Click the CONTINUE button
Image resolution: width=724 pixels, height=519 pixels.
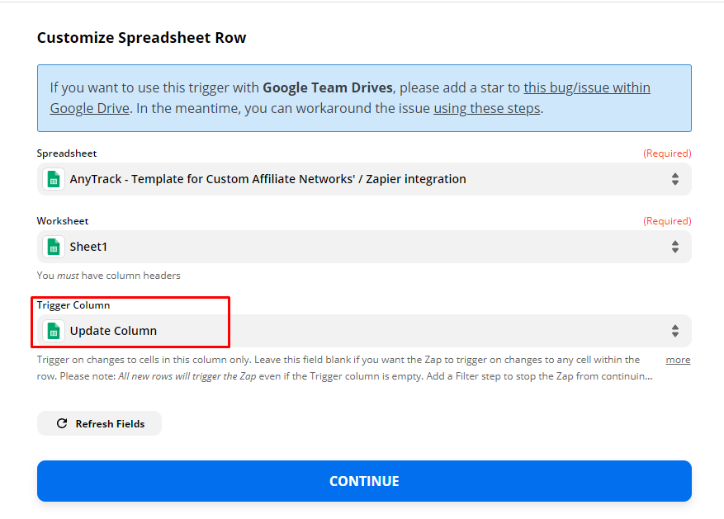(364, 481)
